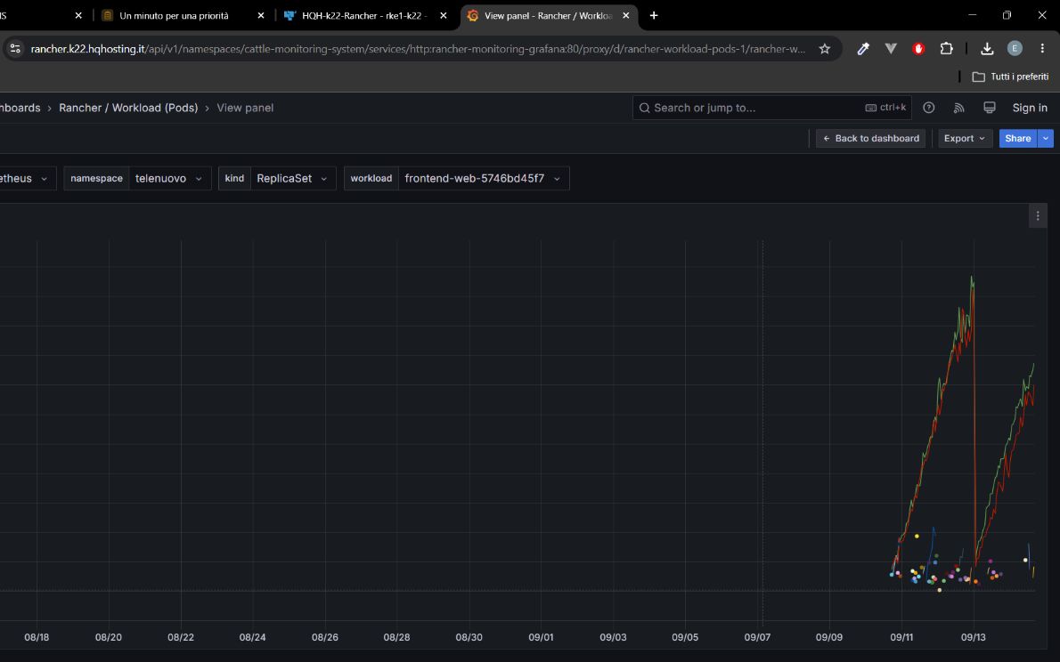The width and height of the screenshot is (1060, 662).
Task: Expand the arrow next to Share
Action: [x=1046, y=139]
